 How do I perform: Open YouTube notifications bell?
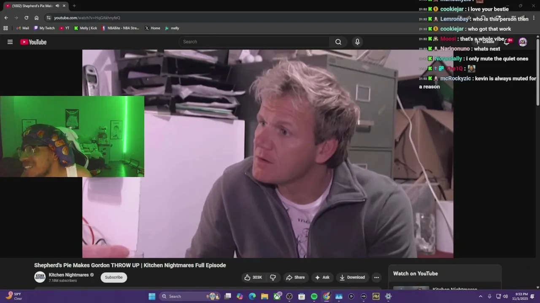pyautogui.click(x=507, y=42)
